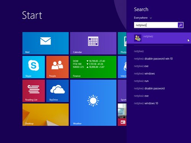Open the Calendar tile

[x=93, y=43]
